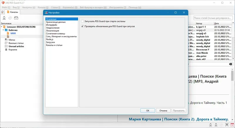This screenshot has height=128, width=235.
Task: Close the Настройки dialog
Action: click(x=184, y=13)
